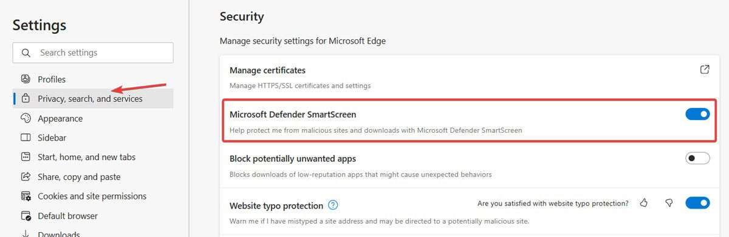
Task: Open Manage certificates external link icon
Action: click(705, 70)
